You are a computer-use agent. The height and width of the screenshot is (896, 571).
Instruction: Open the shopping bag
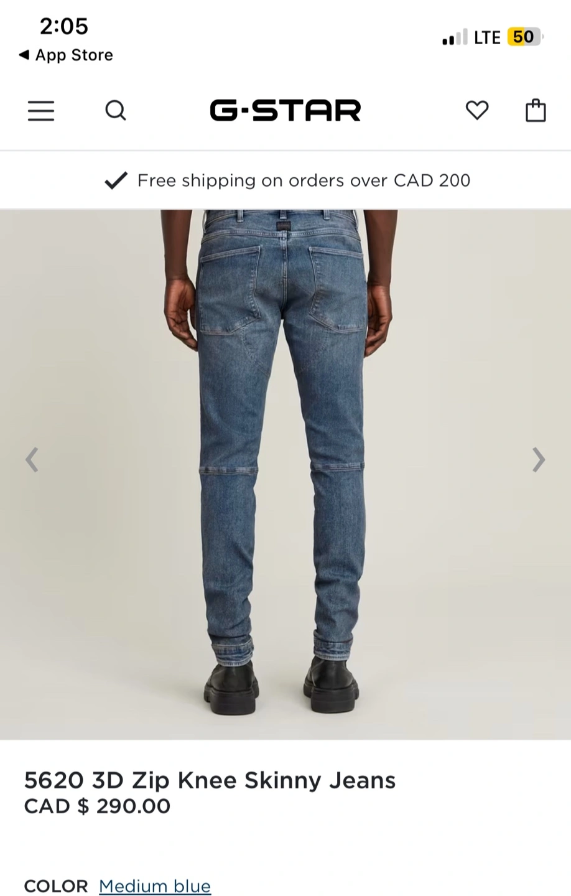[536, 110]
